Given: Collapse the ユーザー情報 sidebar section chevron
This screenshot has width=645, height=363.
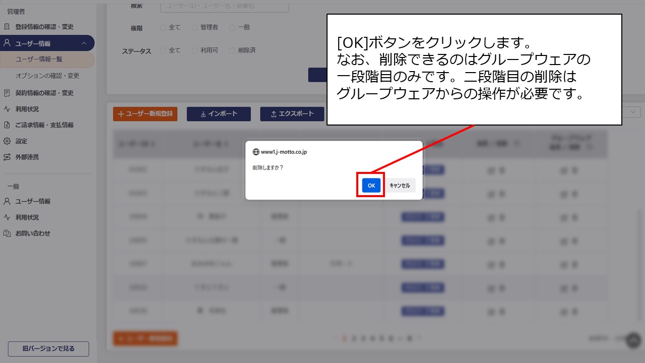Looking at the screenshot, I should click(85, 43).
